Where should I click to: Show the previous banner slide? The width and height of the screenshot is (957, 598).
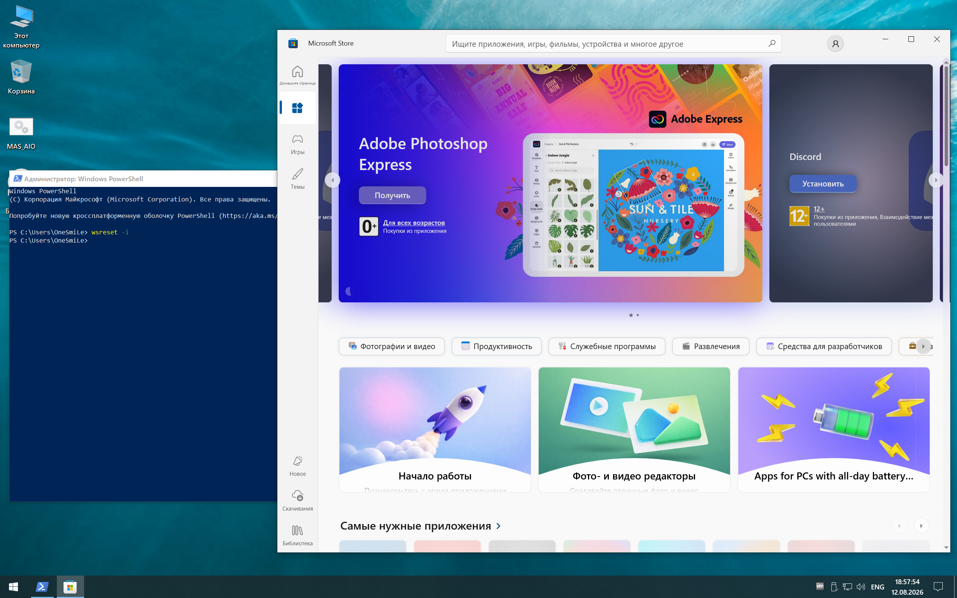click(333, 181)
